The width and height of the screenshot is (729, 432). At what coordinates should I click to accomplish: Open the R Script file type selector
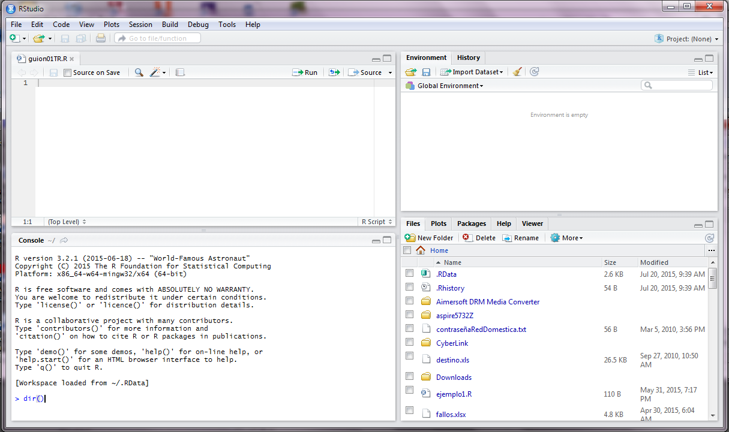point(377,222)
